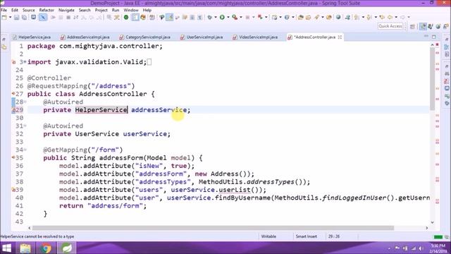Image resolution: width=451 pixels, height=254 pixels.
Task: Open the Refactor menu
Action: tap(47, 10)
